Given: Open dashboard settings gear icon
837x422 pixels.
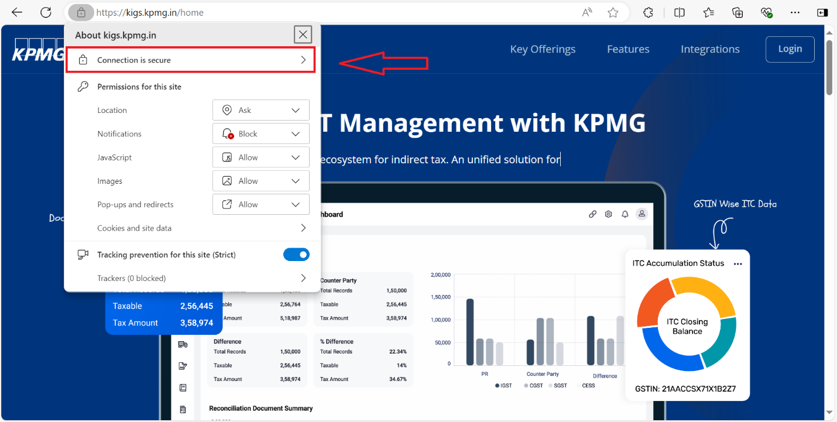Looking at the screenshot, I should tap(609, 214).
